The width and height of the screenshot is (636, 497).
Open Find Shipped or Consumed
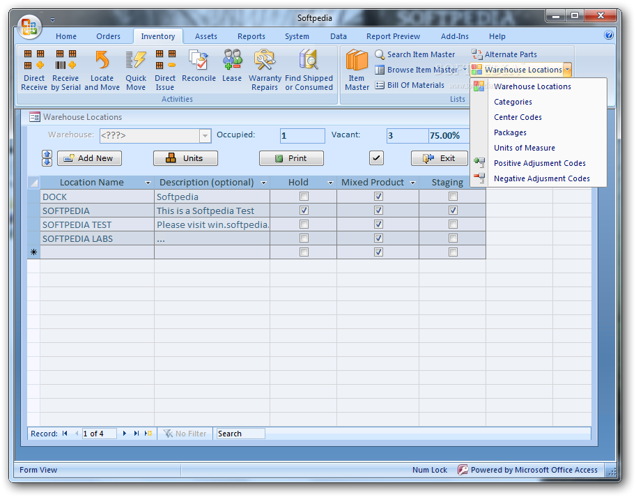coord(309,70)
